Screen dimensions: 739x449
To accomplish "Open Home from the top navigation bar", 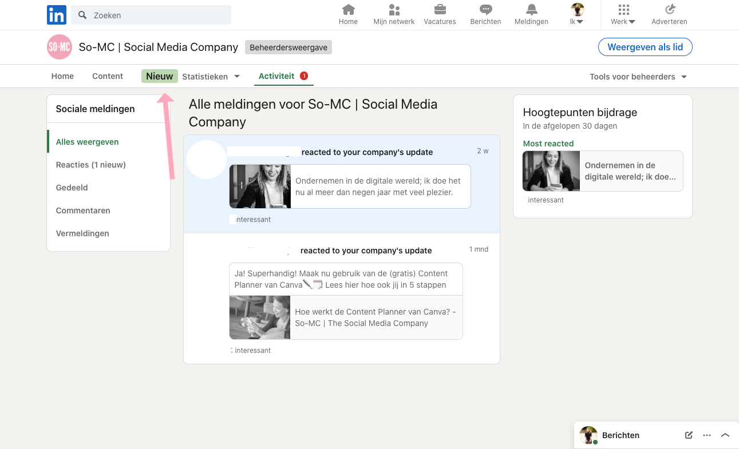I will click(348, 15).
